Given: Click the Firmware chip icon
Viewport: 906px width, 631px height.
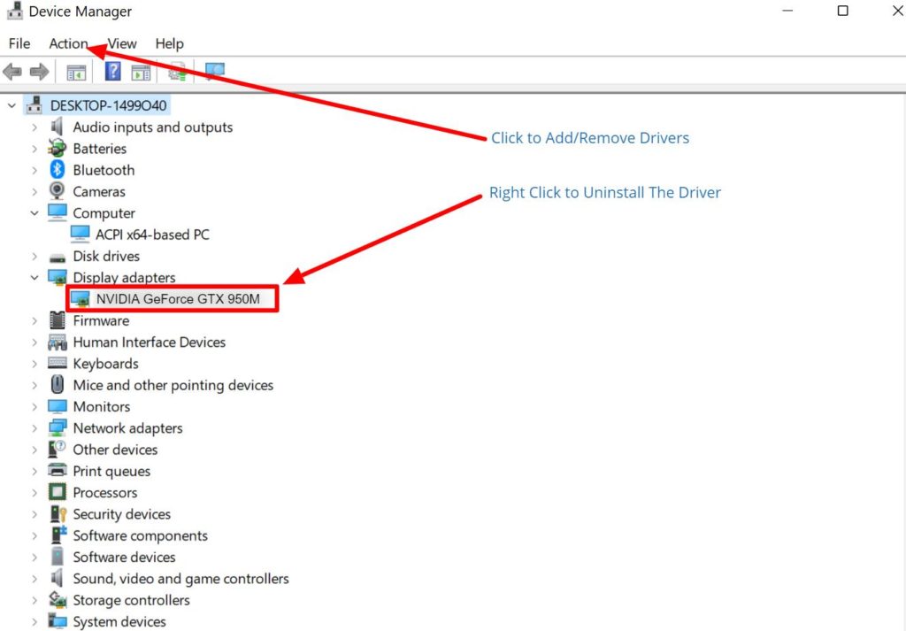Looking at the screenshot, I should tap(58, 320).
